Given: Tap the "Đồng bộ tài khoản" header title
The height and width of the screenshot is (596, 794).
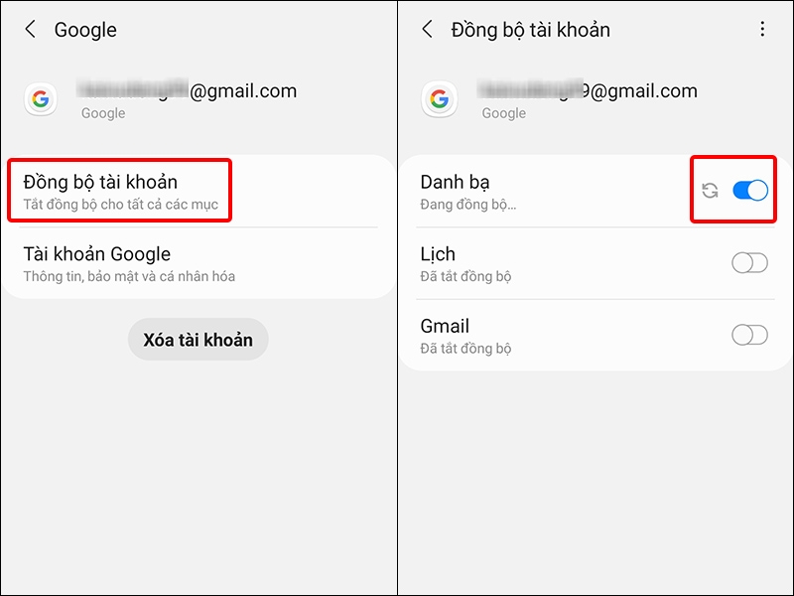Looking at the screenshot, I should click(x=530, y=30).
